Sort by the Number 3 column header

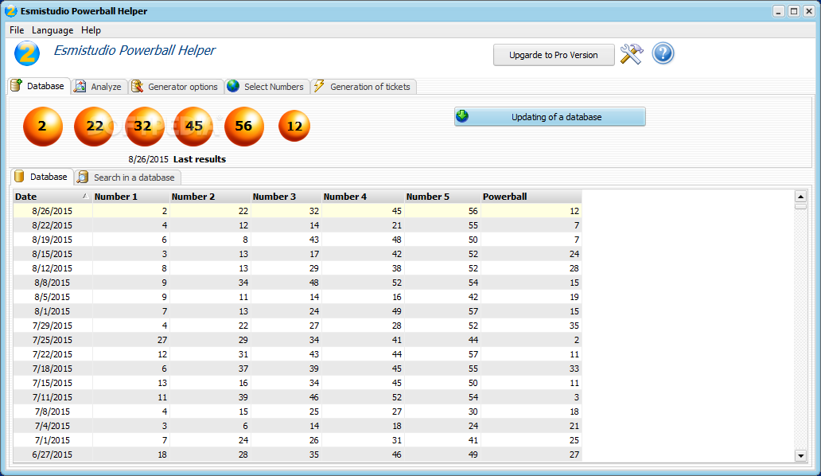point(286,197)
